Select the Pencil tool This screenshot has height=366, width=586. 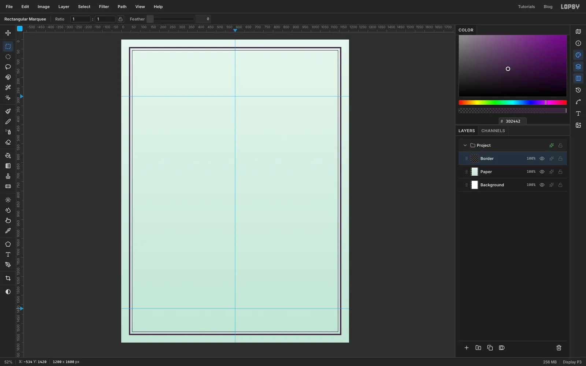pyautogui.click(x=8, y=122)
